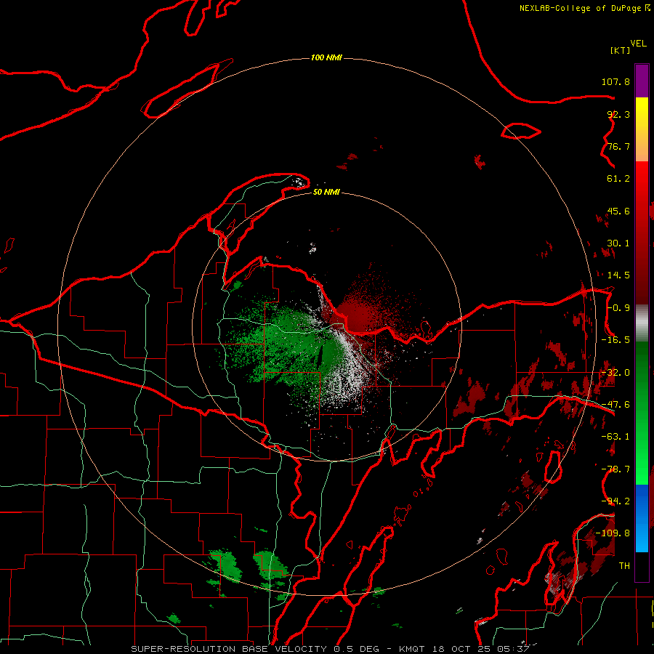This screenshot has height=654, width=654.
Task: Click the 50 NMI range ring label
Action: (326, 193)
